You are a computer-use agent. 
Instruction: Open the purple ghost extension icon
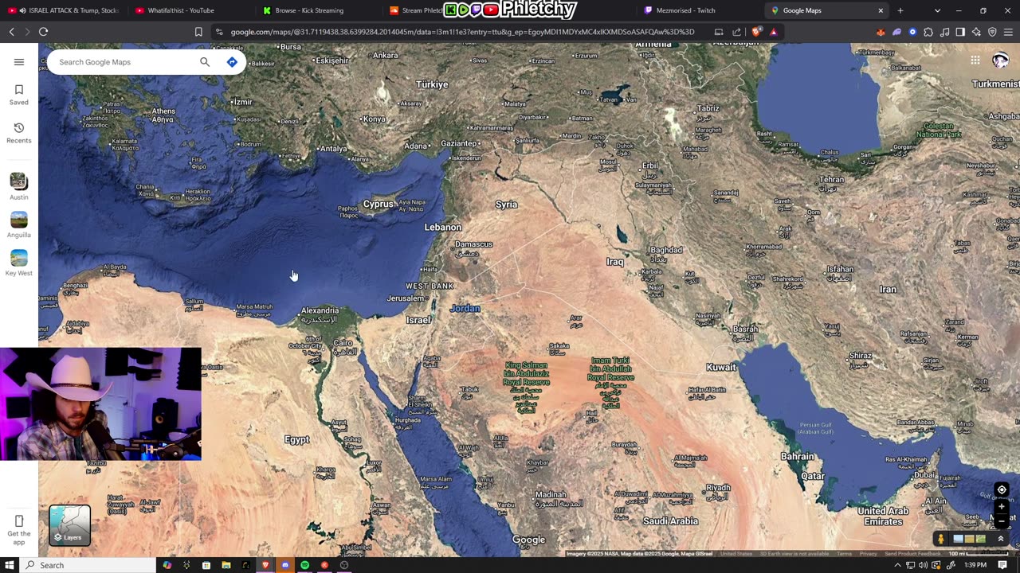click(896, 32)
